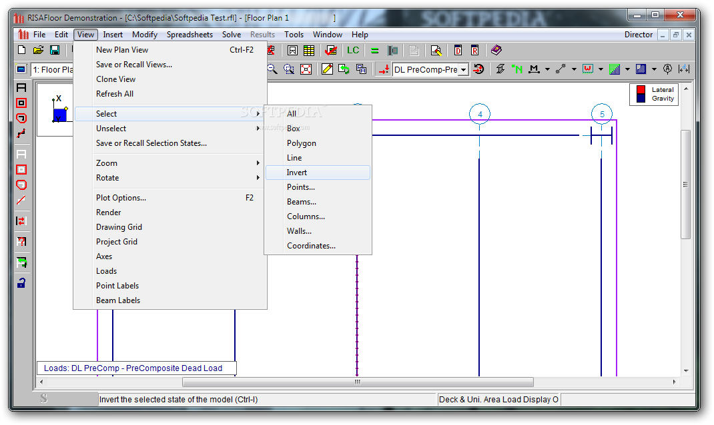Click the red D results icon
This screenshot has height=425, width=714.
pyautogui.click(x=458, y=51)
